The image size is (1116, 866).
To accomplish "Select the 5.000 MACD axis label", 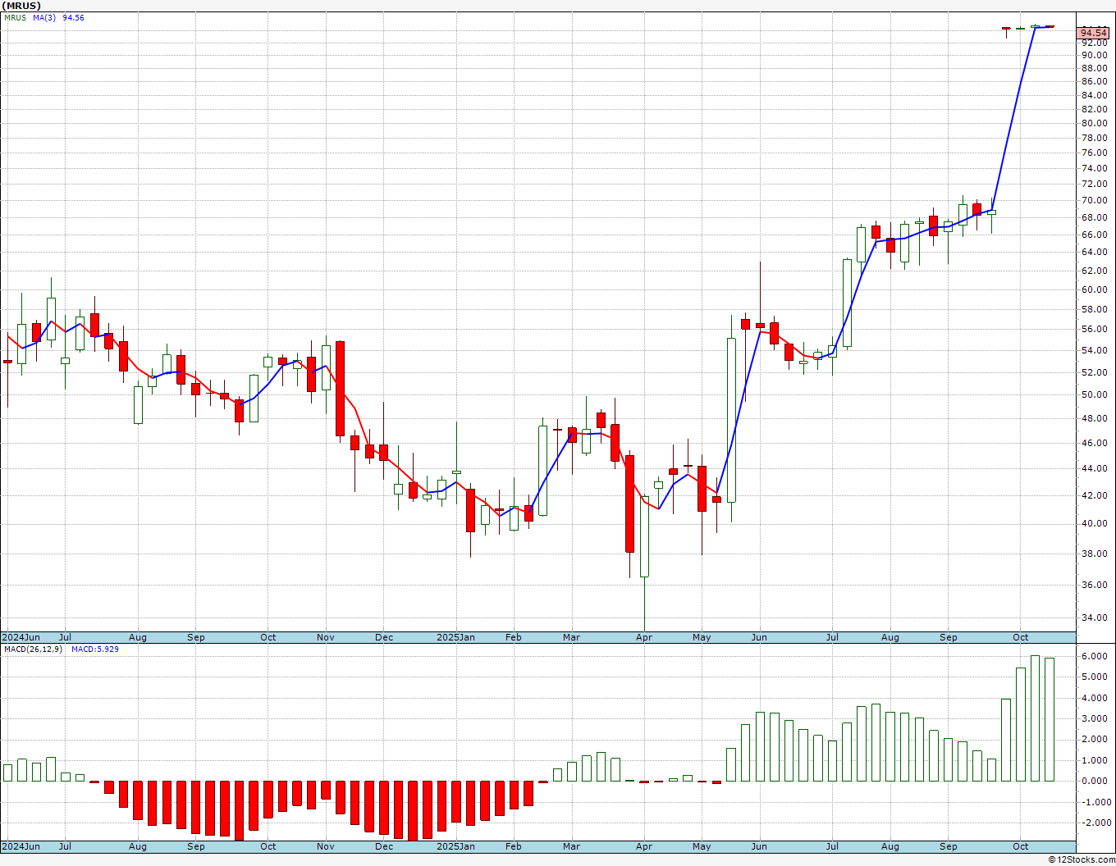I will point(1095,677).
